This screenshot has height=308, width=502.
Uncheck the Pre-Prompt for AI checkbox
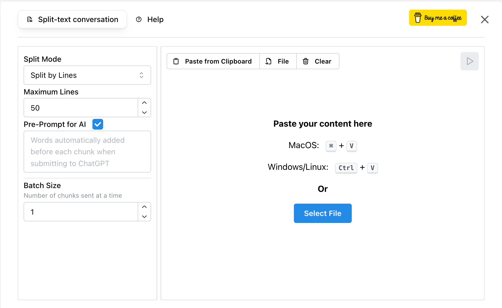tap(98, 124)
